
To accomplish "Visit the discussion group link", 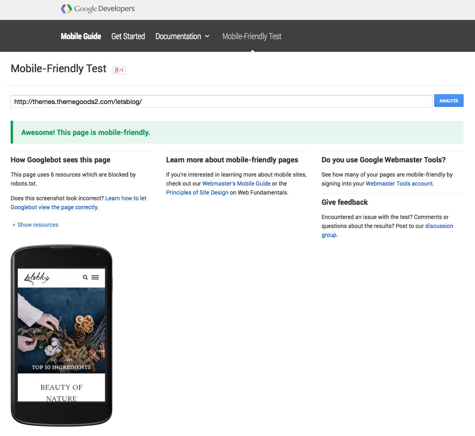I will (x=439, y=226).
